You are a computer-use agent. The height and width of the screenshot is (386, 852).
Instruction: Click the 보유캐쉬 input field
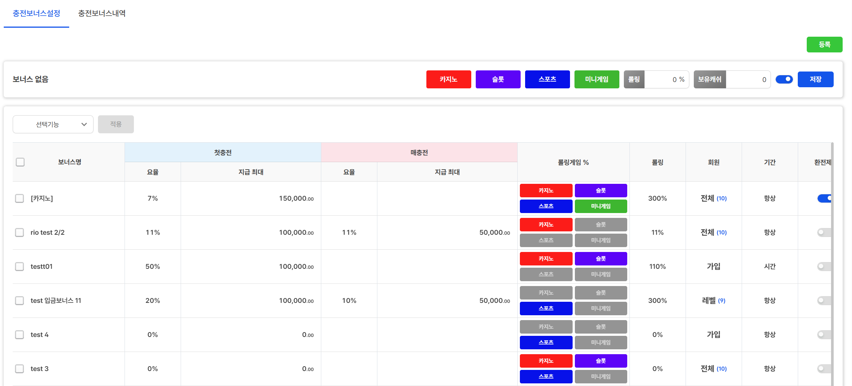[747, 79]
